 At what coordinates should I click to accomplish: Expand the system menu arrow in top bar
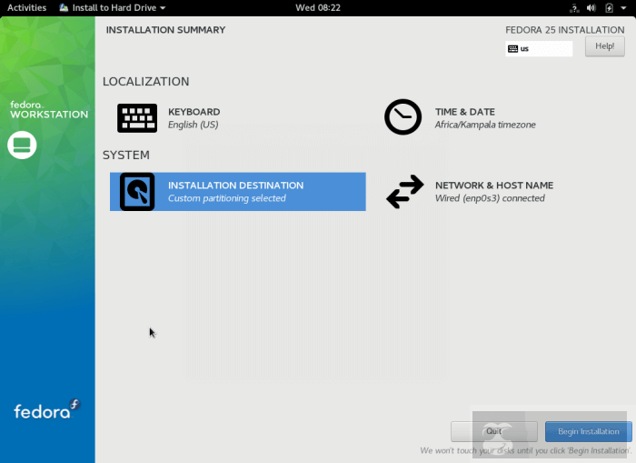coord(623,7)
